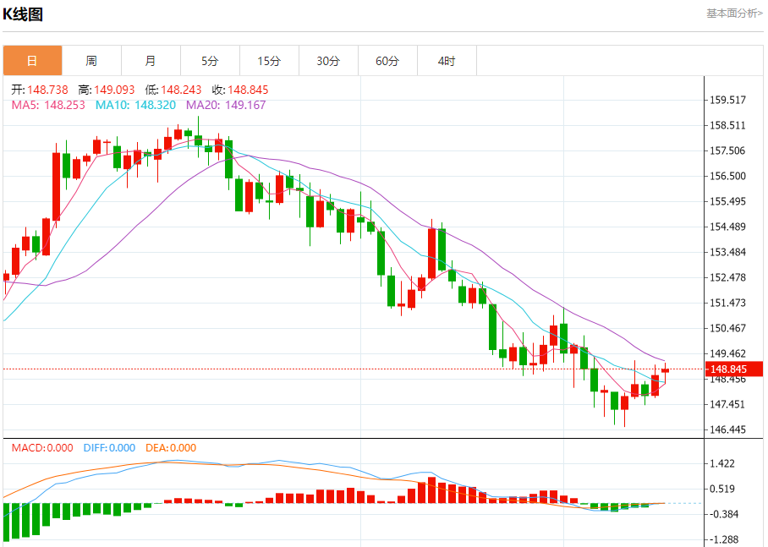The height and width of the screenshot is (547, 768).
Task: Click the 156.500 price axis label
Action: click(728, 176)
